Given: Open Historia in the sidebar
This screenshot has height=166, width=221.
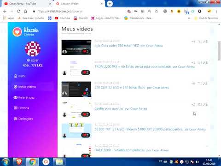Looking at the screenshot, I should [21, 108].
